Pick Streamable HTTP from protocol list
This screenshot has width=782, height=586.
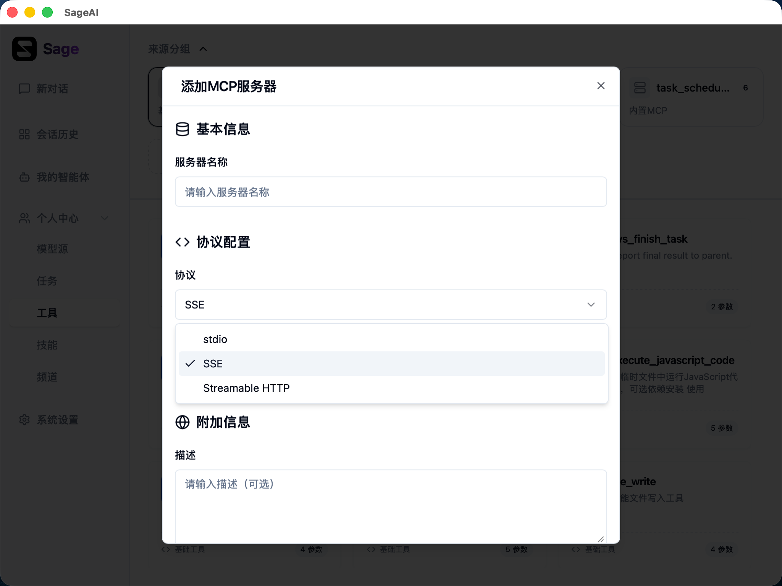[246, 388]
